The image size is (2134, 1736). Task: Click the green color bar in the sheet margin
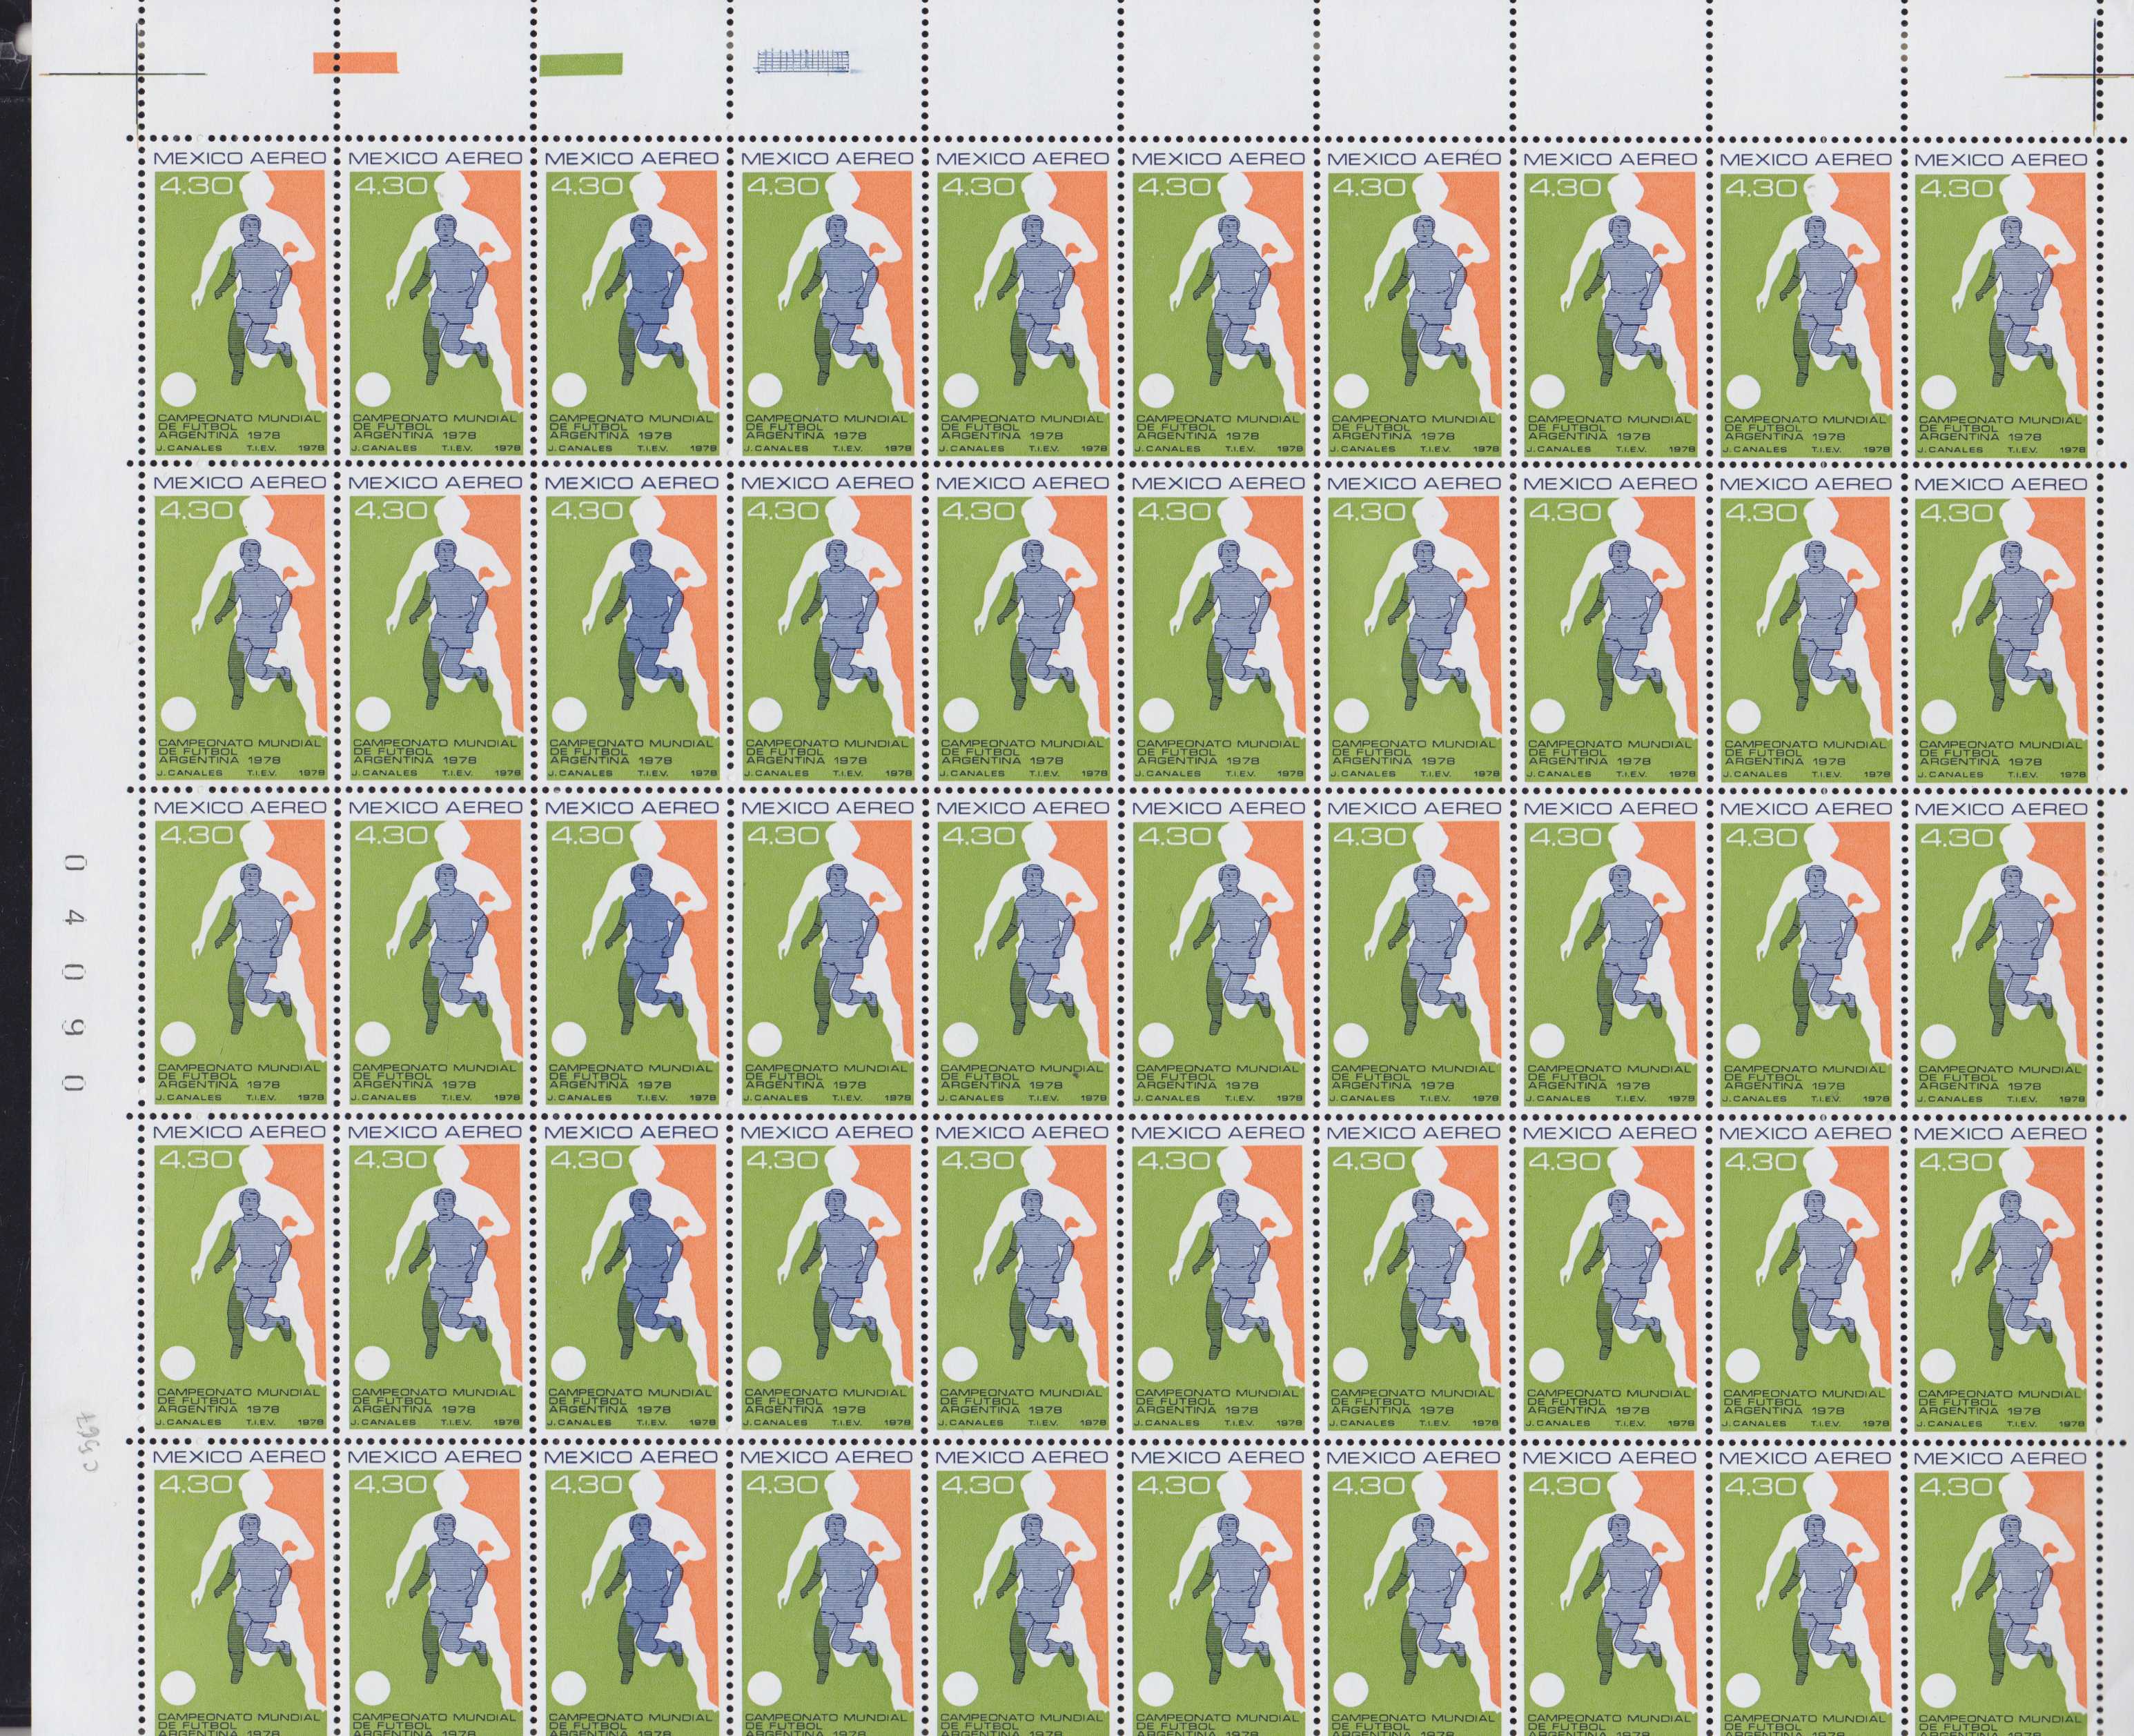(580, 64)
